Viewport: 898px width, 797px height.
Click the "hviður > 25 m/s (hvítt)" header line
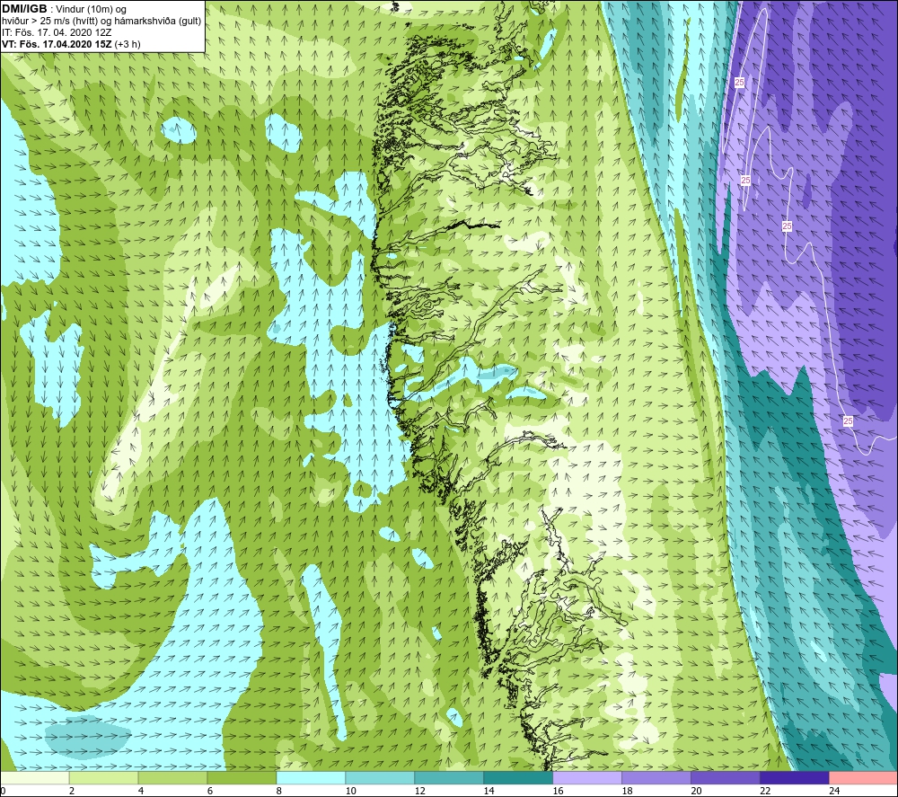click(48, 22)
